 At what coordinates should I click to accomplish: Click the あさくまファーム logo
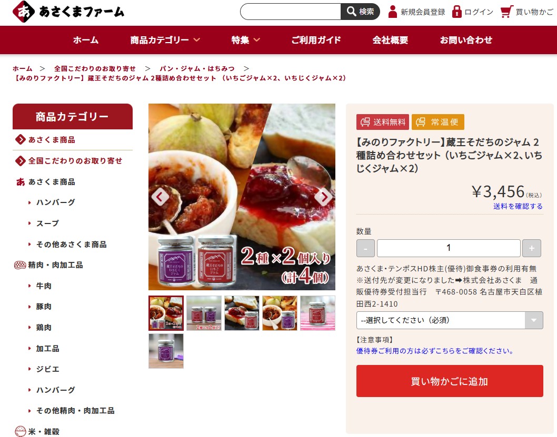[68, 12]
